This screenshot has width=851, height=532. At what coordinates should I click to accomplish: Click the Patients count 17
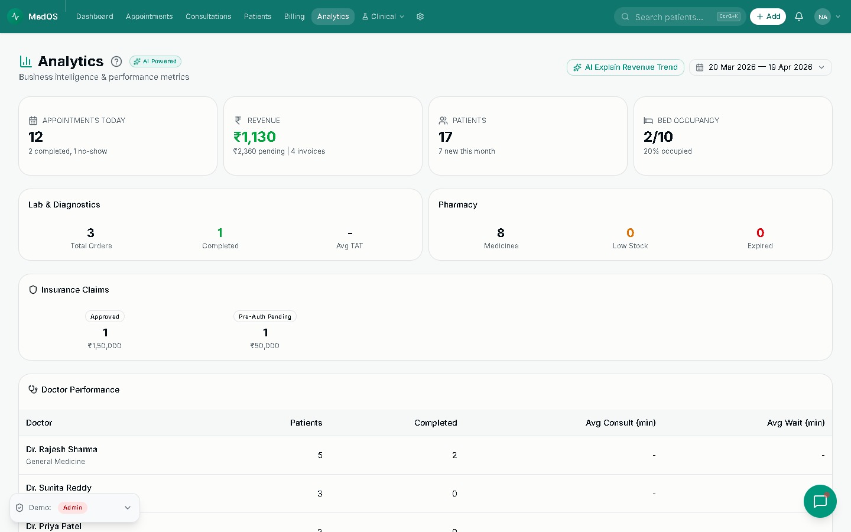pos(446,137)
